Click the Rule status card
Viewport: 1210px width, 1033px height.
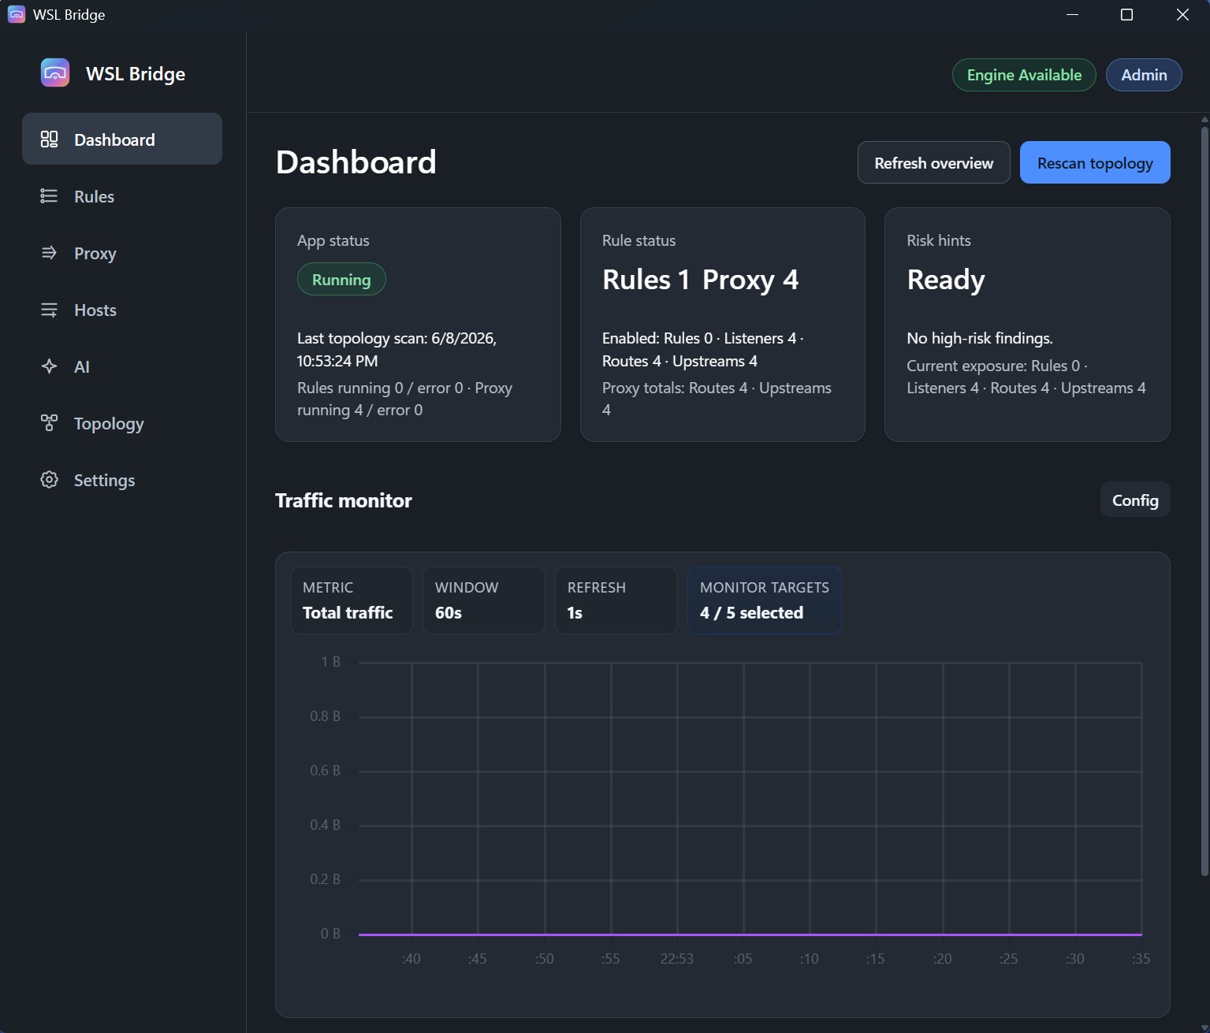pyautogui.click(x=723, y=325)
